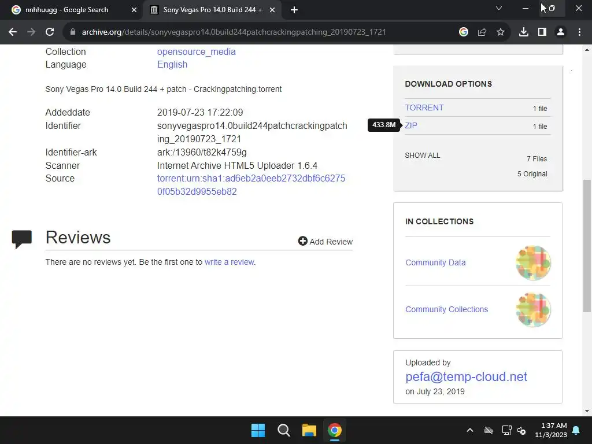Download the ZIP option
Image resolution: width=592 pixels, height=444 pixels.
click(411, 125)
